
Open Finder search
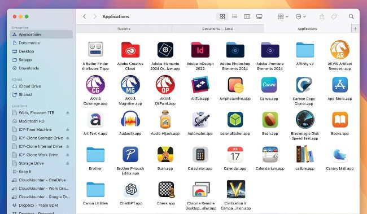351,16
